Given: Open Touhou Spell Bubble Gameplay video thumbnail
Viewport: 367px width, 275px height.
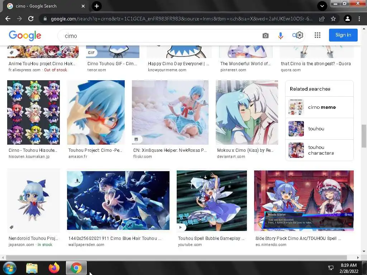Looking at the screenshot, I should (212, 201).
